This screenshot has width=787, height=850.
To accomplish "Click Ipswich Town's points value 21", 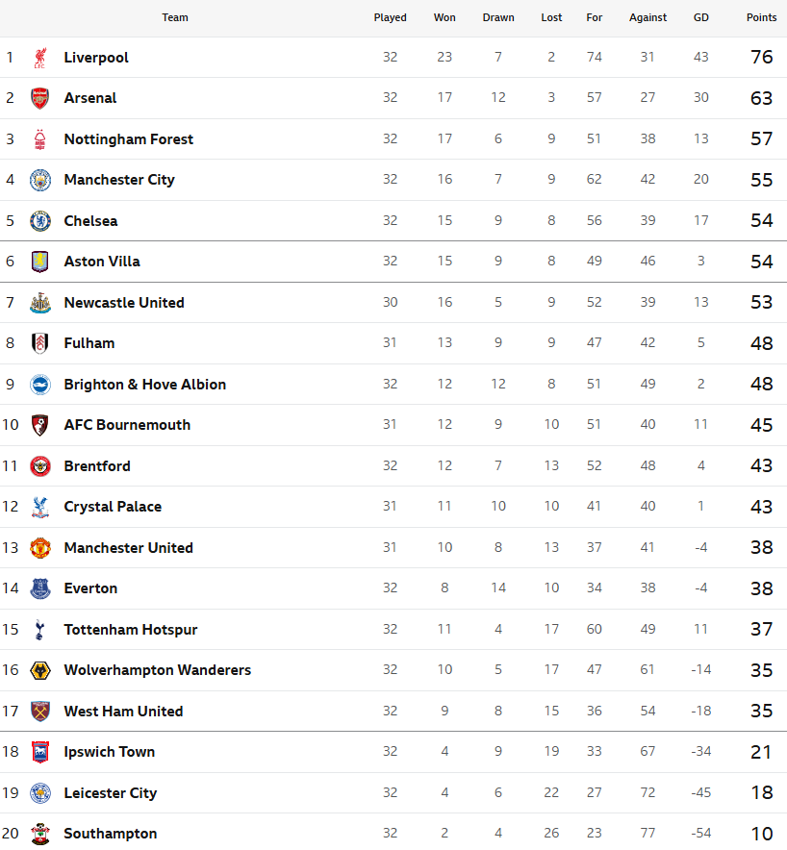I will pyautogui.click(x=761, y=752).
